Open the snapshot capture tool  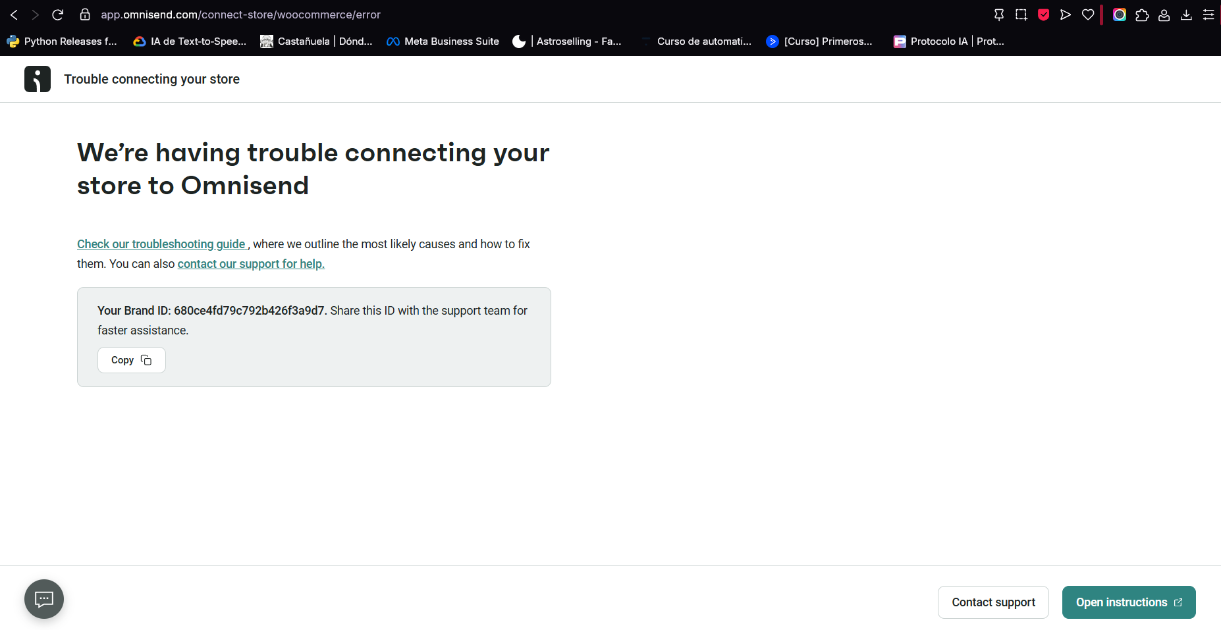1021,14
